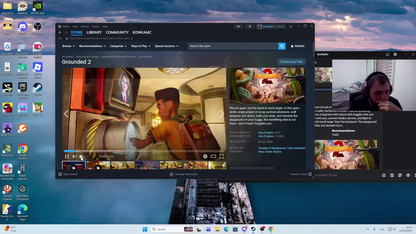Expand Ways to Play dropdown
416x234 pixels.
pyautogui.click(x=140, y=46)
